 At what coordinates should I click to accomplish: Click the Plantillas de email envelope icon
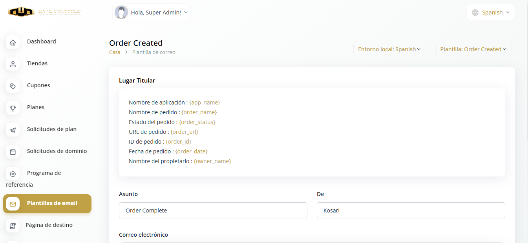click(x=13, y=204)
